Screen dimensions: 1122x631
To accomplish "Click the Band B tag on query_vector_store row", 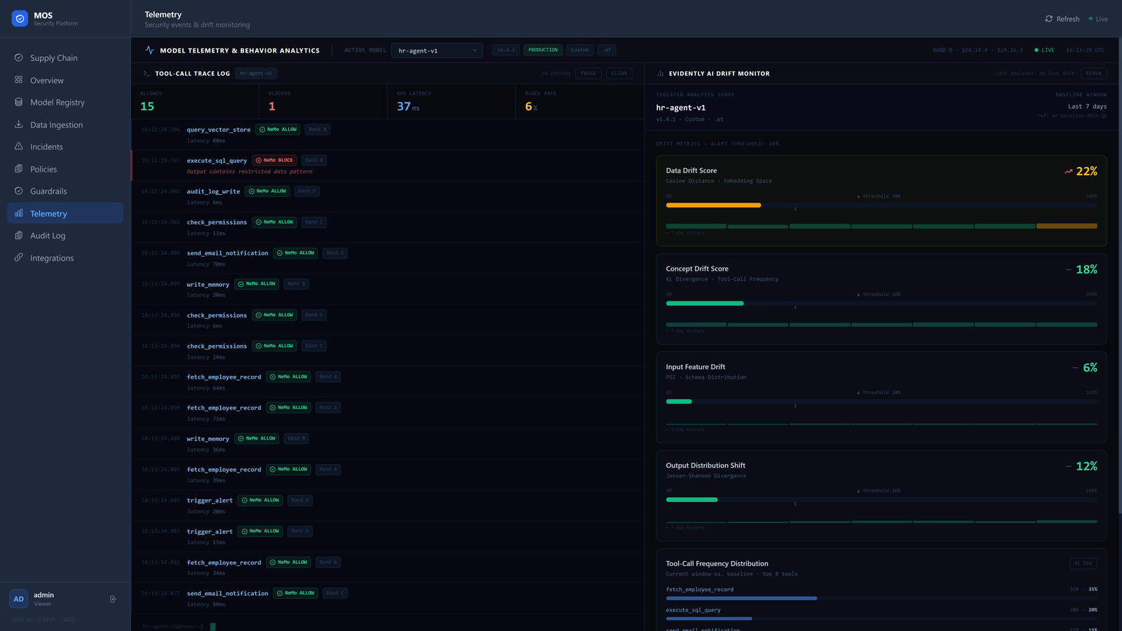I will point(318,129).
